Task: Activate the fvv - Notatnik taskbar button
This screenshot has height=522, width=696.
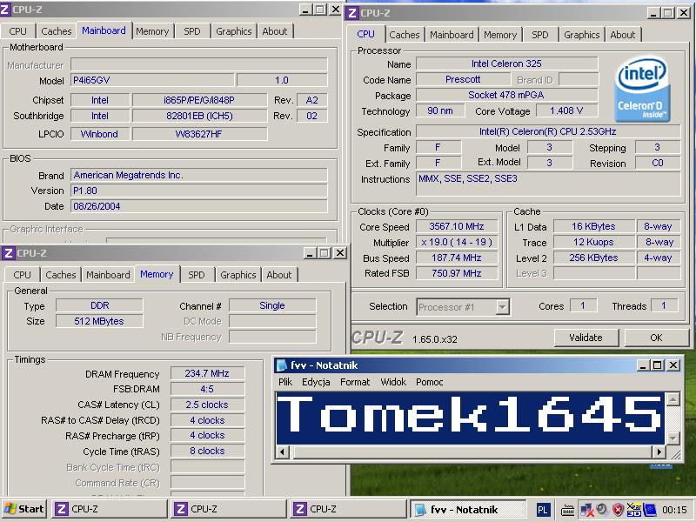Action: point(467,509)
